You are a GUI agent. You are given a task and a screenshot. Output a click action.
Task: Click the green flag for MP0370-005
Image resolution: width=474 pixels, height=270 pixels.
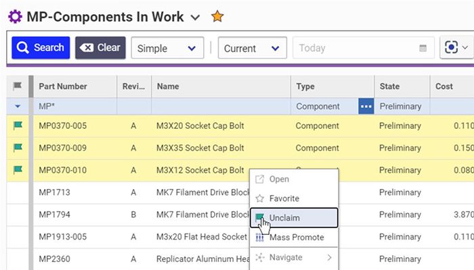pos(18,126)
